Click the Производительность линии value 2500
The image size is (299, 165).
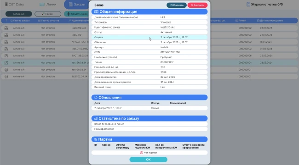163,72
